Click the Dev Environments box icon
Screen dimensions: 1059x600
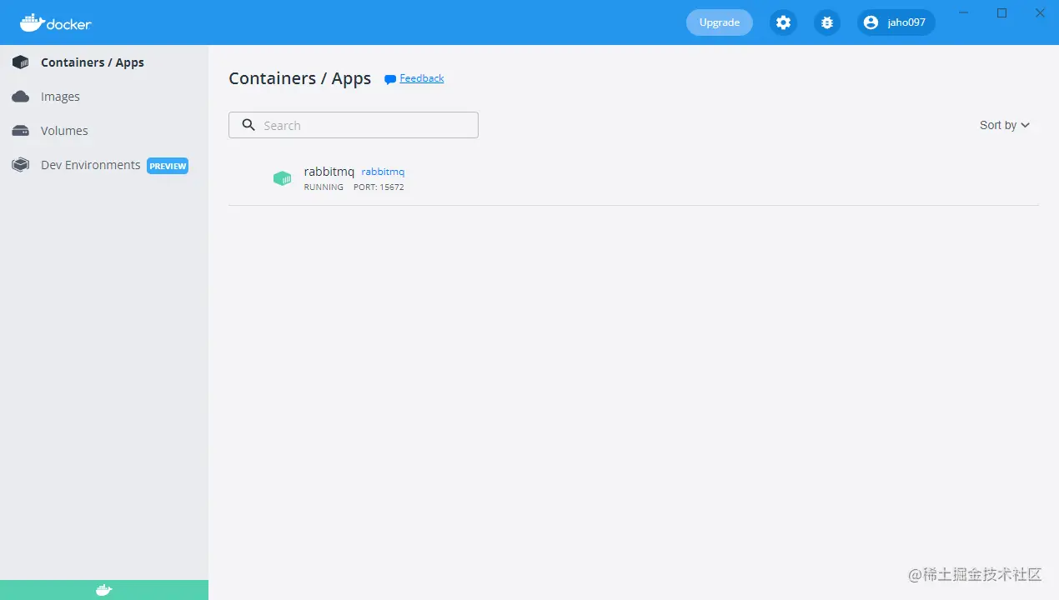[x=21, y=165]
